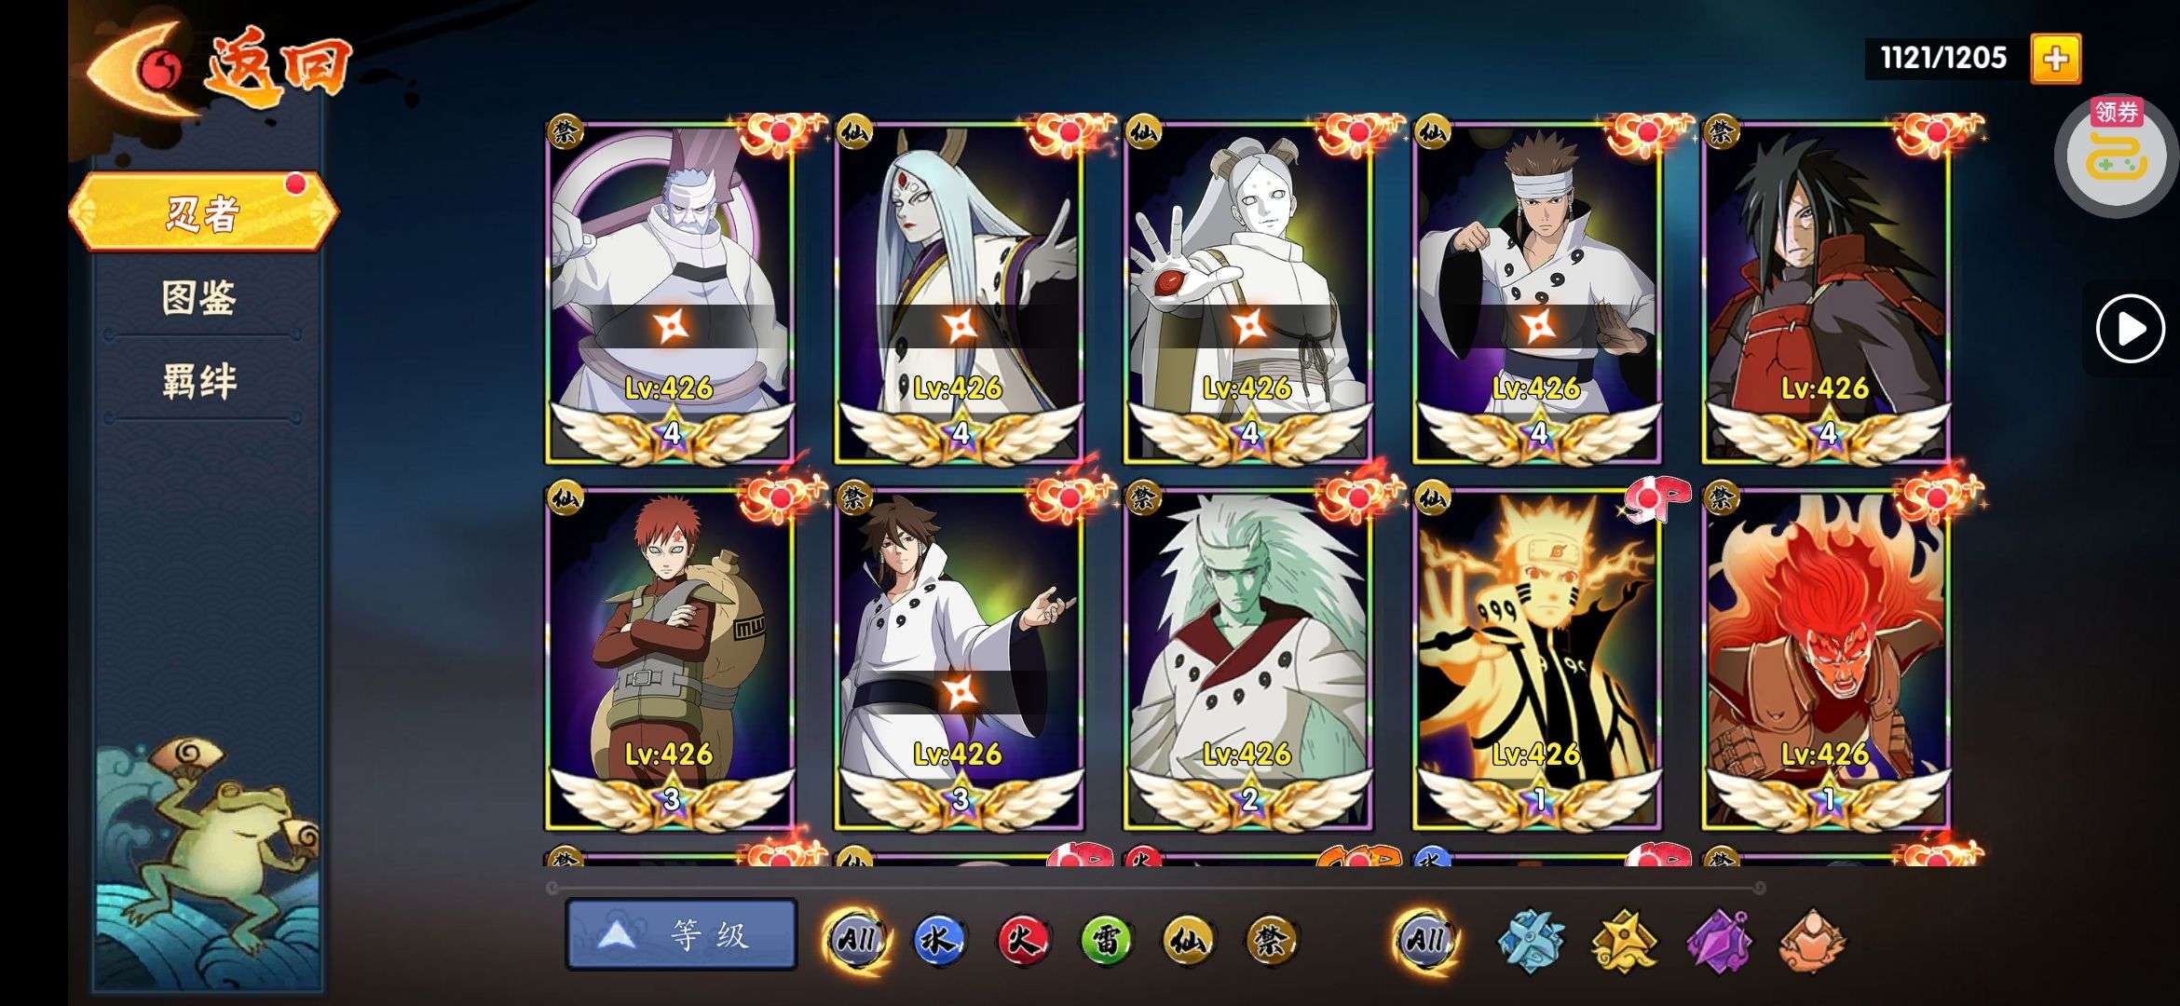Open the 忍者 tab
The image size is (2180, 1006).
tap(202, 212)
